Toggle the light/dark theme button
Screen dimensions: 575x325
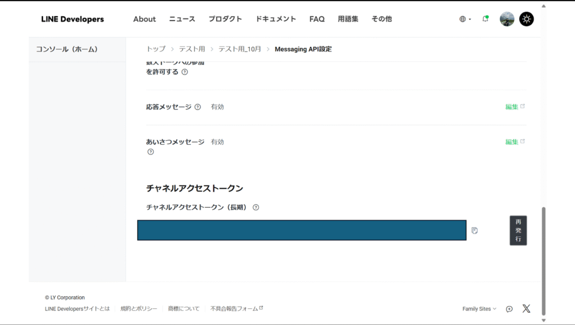coord(526,19)
